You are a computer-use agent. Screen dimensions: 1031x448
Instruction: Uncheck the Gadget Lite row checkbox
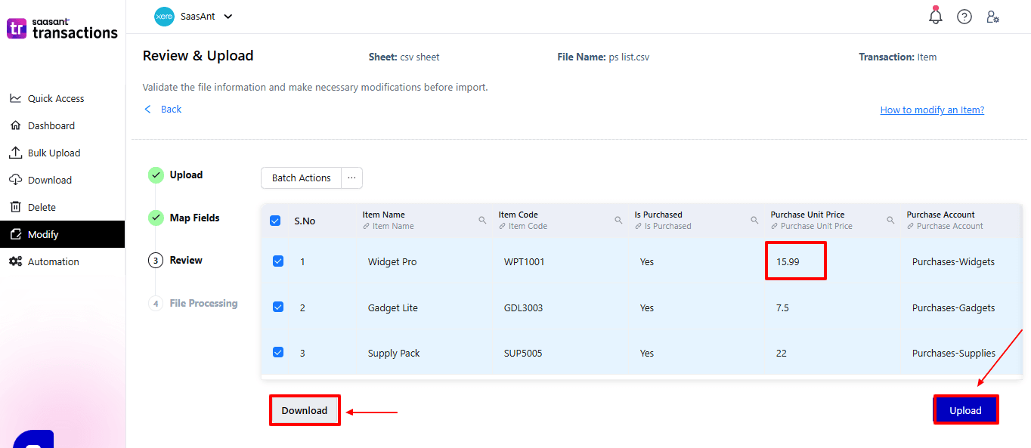pyautogui.click(x=278, y=307)
